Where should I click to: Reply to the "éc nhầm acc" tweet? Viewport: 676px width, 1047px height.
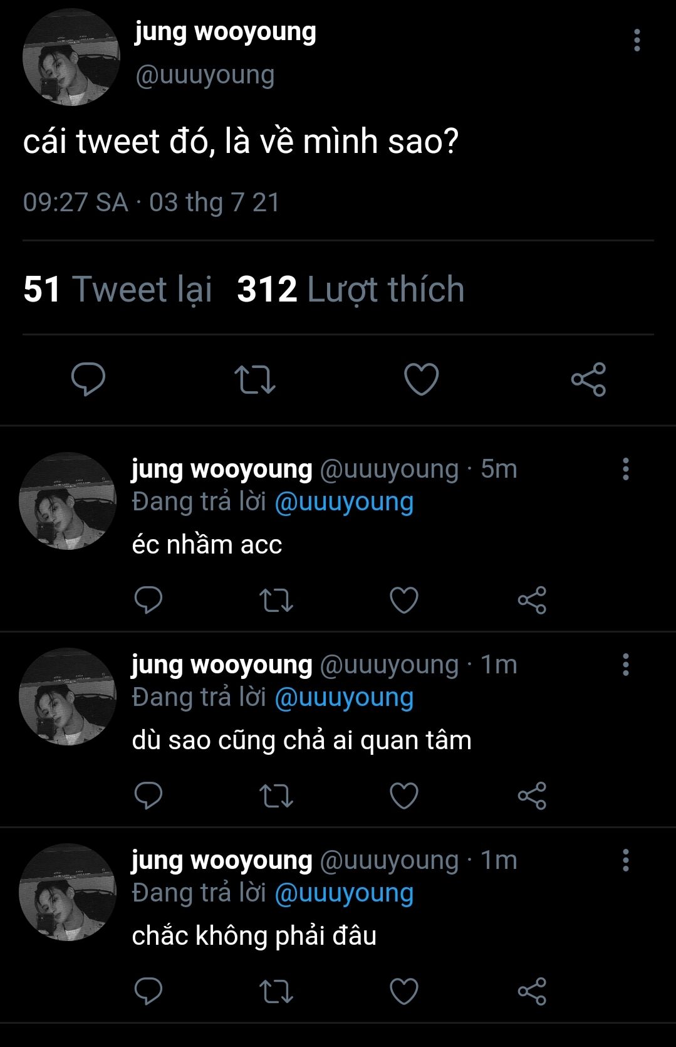click(x=148, y=600)
